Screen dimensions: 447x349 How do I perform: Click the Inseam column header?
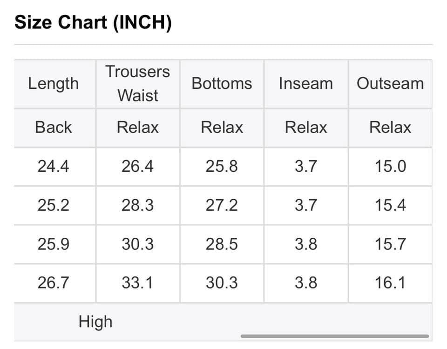click(306, 84)
